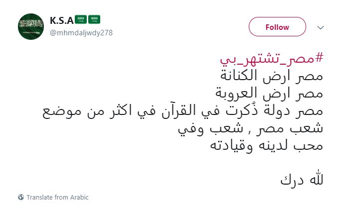Click the line شعب مصر , شعب وفي

coord(250,129)
